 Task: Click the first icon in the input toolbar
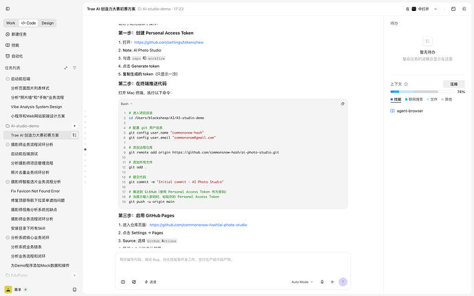(123, 282)
